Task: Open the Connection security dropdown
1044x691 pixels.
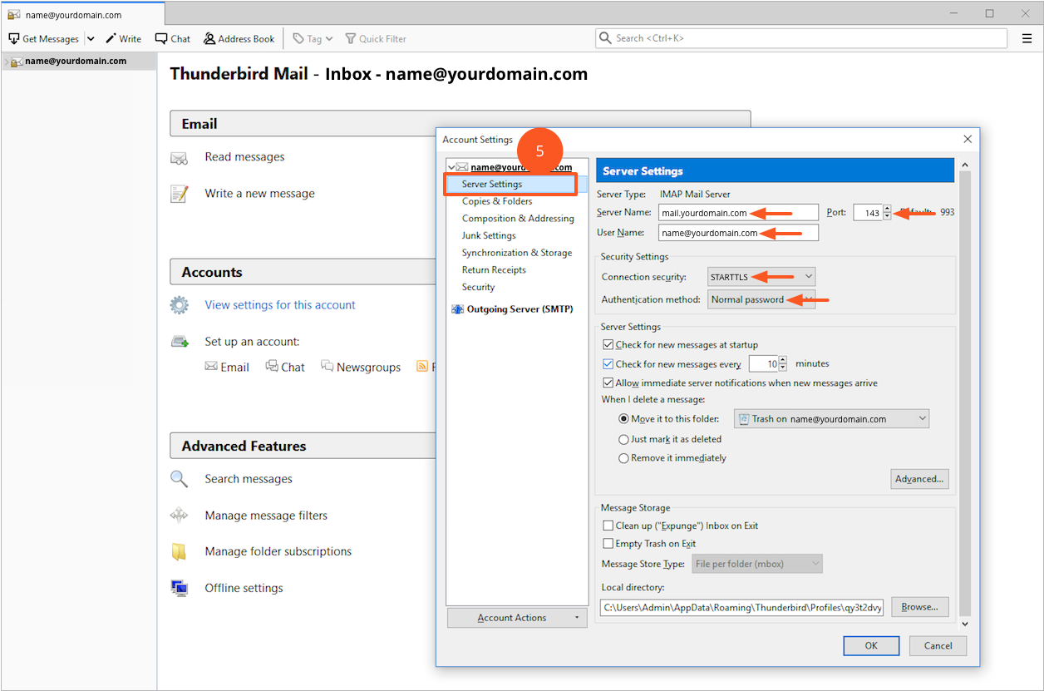Action: [x=761, y=277]
